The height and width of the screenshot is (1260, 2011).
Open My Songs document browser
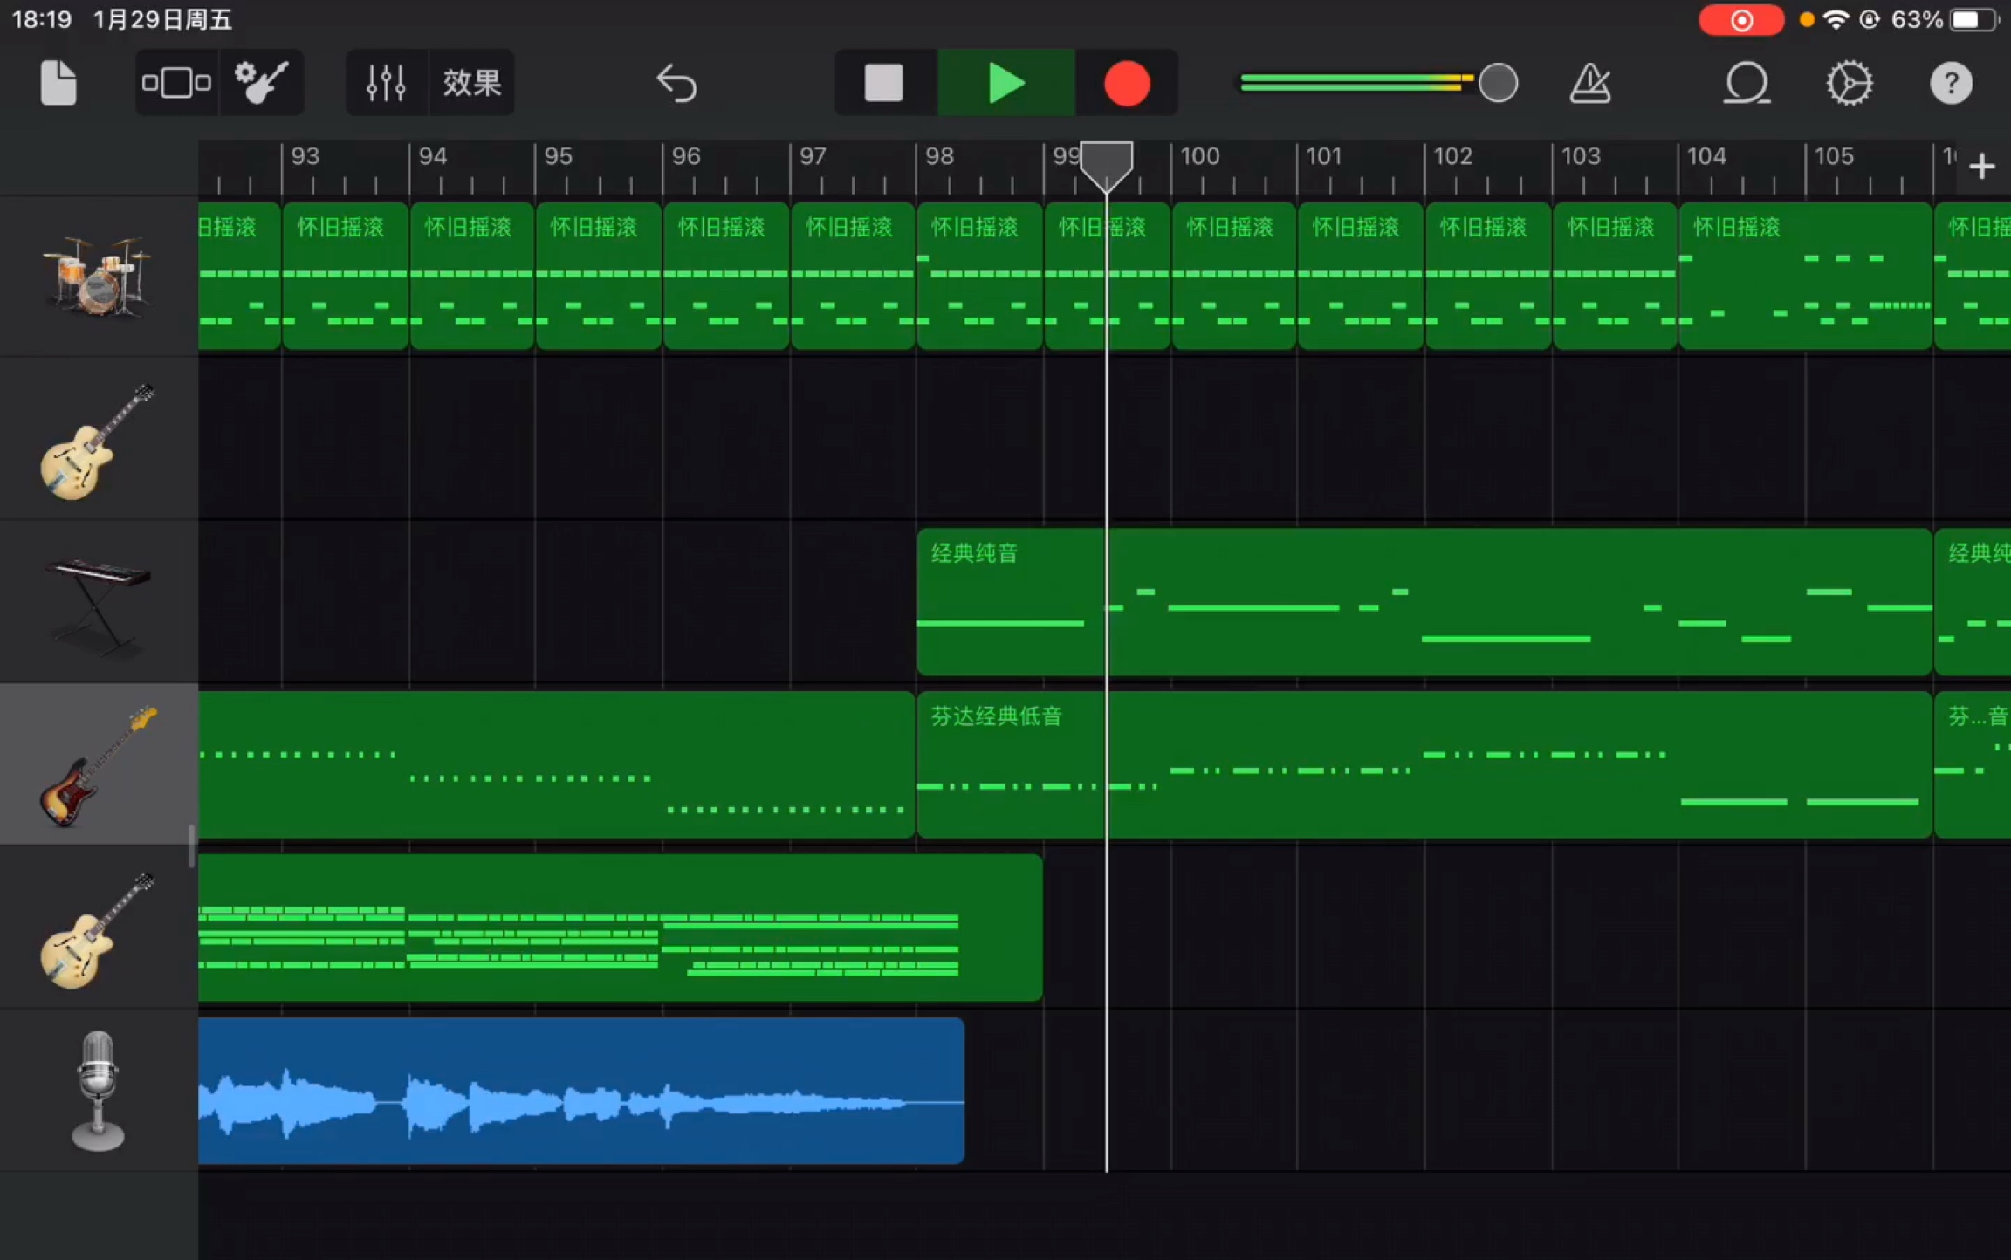pos(58,83)
